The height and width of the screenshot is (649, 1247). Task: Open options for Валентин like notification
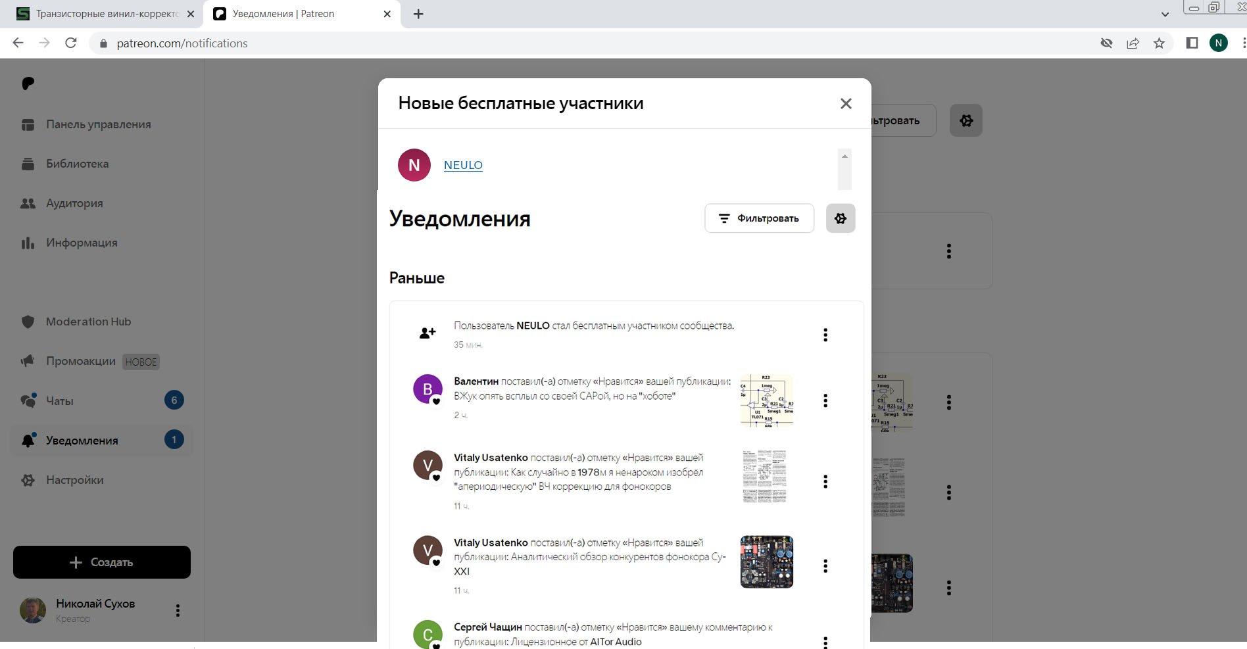825,400
